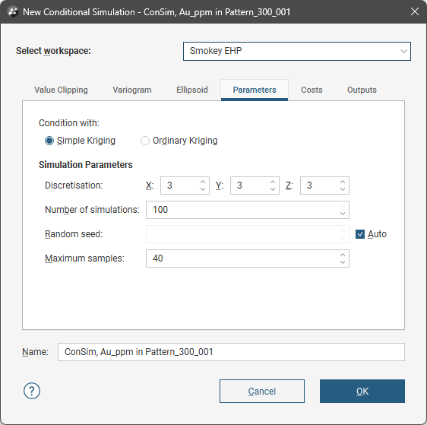Image resolution: width=427 pixels, height=425 pixels.
Task: Open the Value Clipping tab
Action: click(61, 90)
